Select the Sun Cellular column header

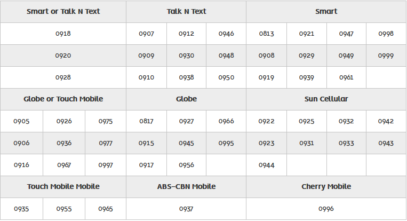(x=326, y=99)
